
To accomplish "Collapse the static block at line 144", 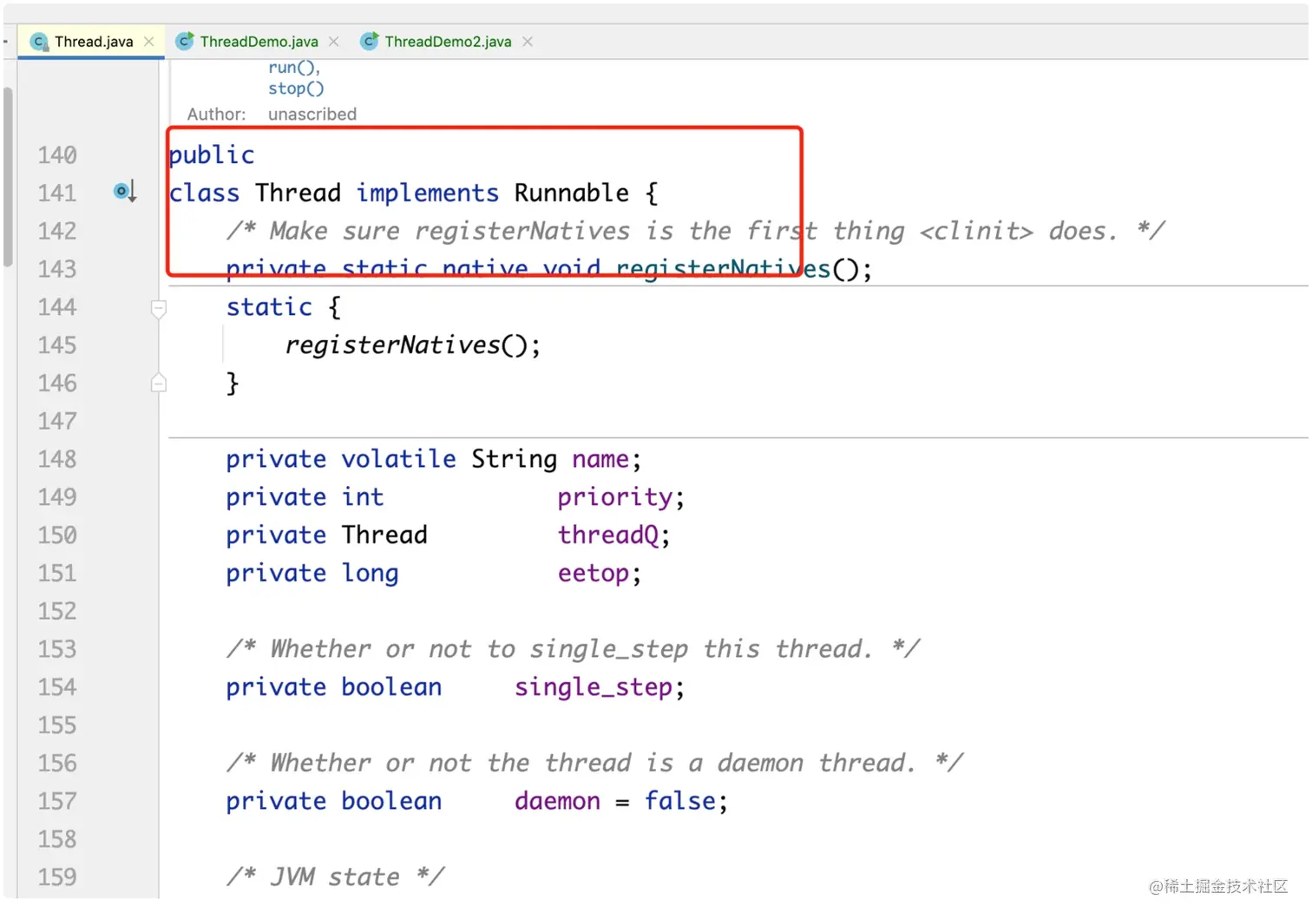I will tap(159, 308).
